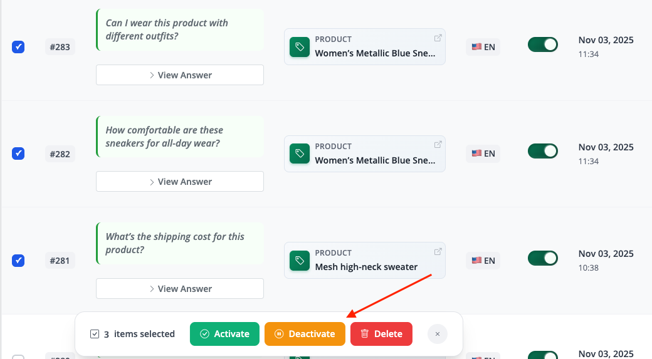The width and height of the screenshot is (652, 359).
Task: Expand View Answer for outfits question
Action: [x=180, y=75]
